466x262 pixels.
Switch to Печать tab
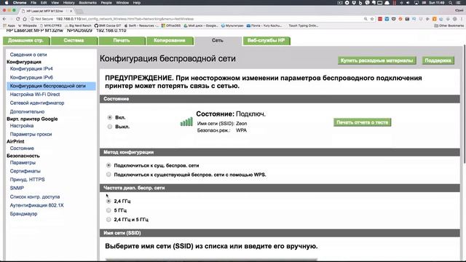tap(122, 41)
